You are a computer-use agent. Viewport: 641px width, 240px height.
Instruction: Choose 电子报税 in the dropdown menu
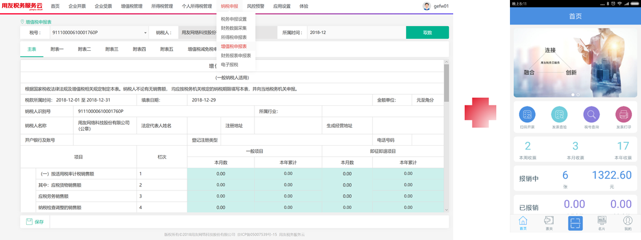(x=229, y=64)
